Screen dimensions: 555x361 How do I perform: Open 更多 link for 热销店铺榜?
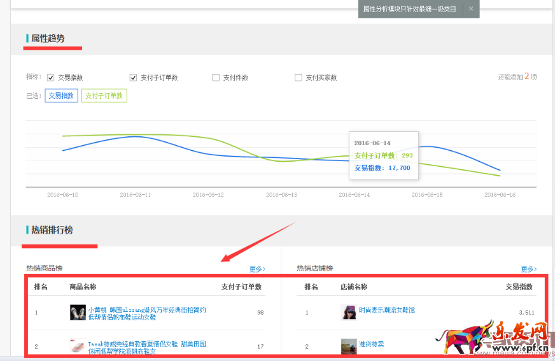528,269
